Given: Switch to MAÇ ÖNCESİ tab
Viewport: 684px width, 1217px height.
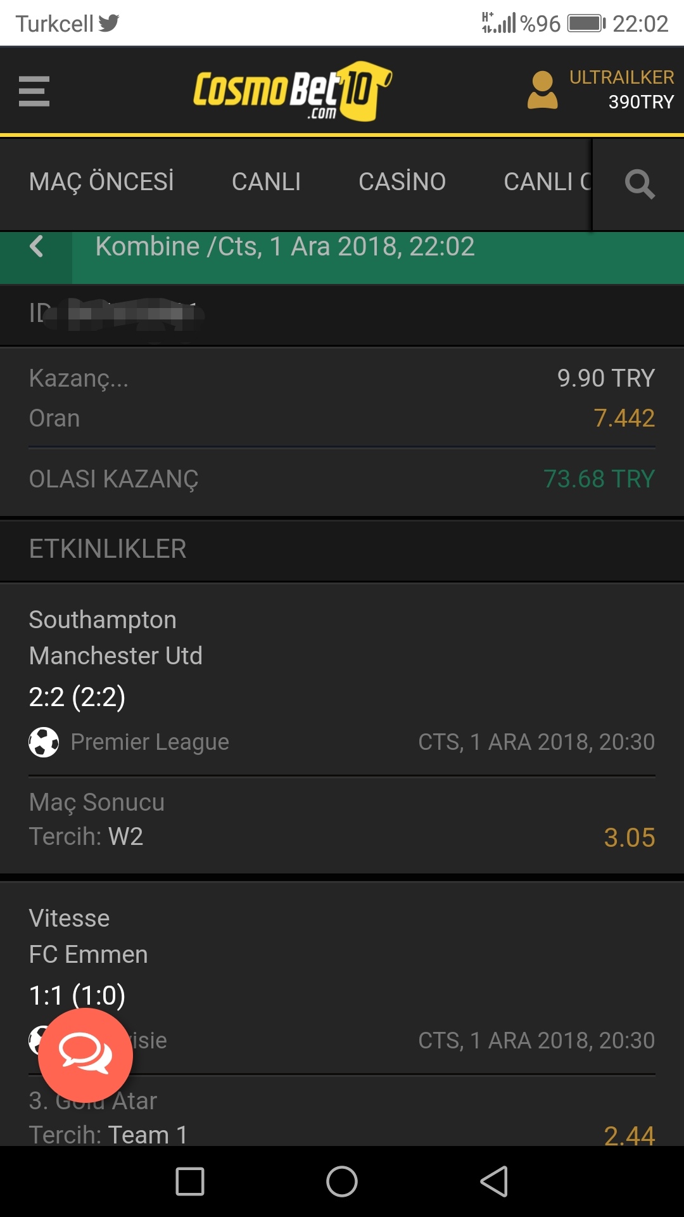Looking at the screenshot, I should tap(101, 182).
